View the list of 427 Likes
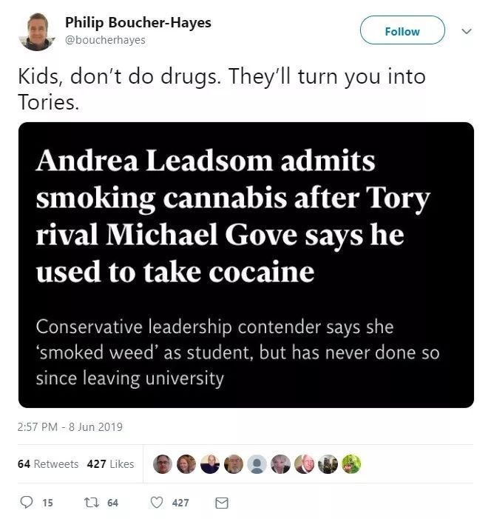This screenshot has height=519, width=491. pyautogui.click(x=111, y=464)
